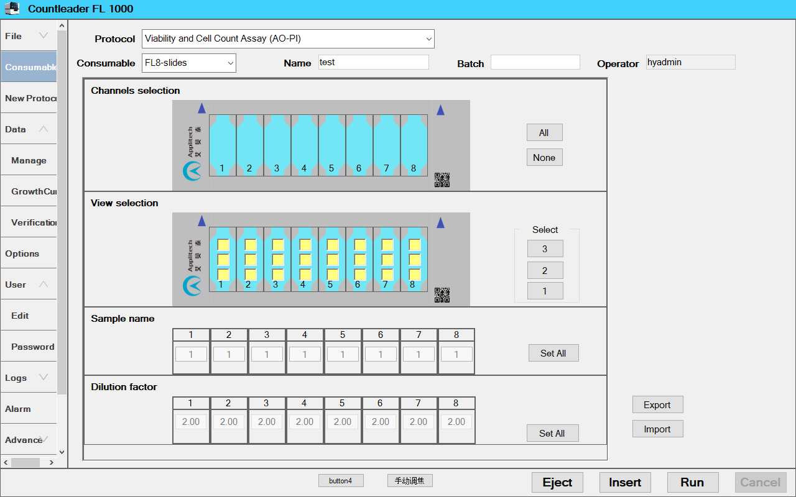Toggle top view square of channel 3
This screenshot has width=796, height=497.
(278, 245)
